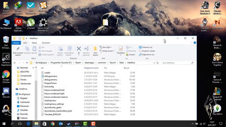Click the Windows Start button
Viewport: 226px width, 127px height.
click(4, 124)
